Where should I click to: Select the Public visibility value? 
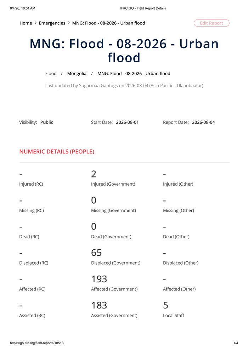46,122
